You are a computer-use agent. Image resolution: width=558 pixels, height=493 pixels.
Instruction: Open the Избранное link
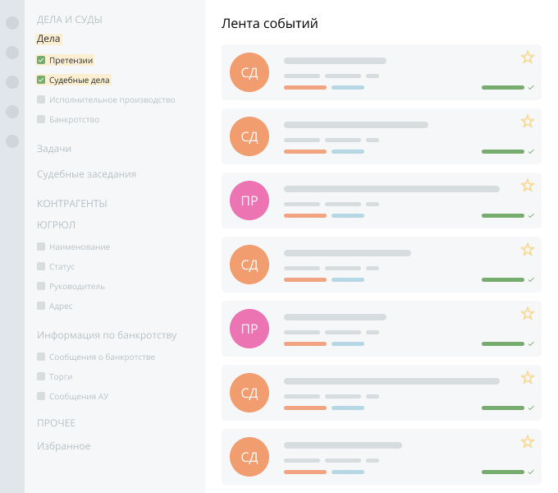[63, 446]
